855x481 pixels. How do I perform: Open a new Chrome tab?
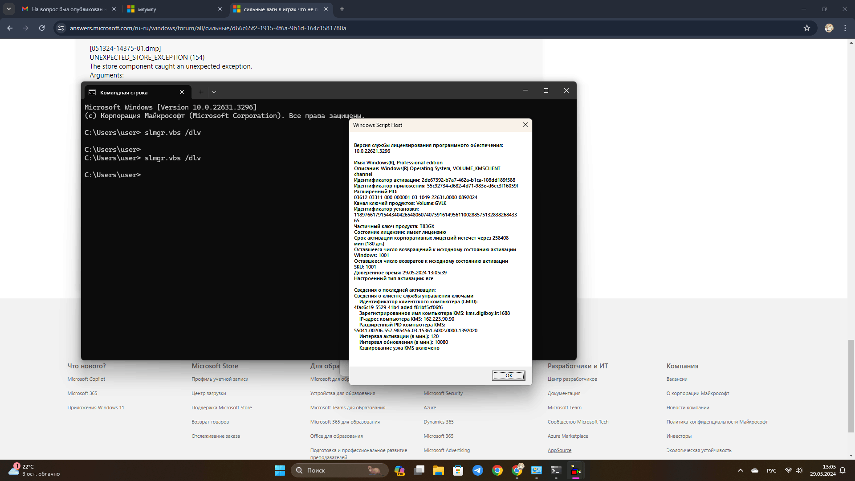[342, 9]
